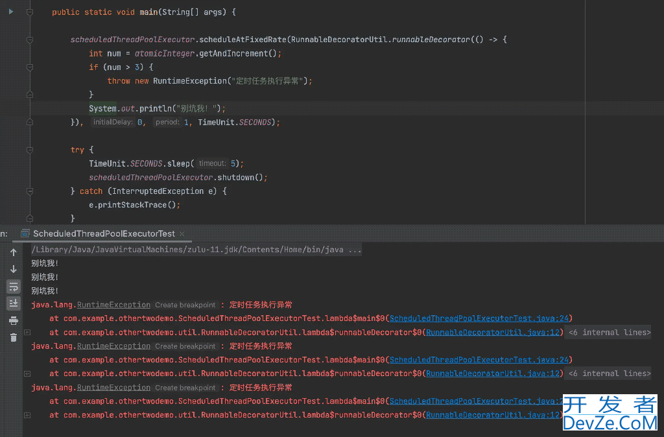The width and height of the screenshot is (664, 437).
Task: Expand the folded java command line
Action: (196, 250)
